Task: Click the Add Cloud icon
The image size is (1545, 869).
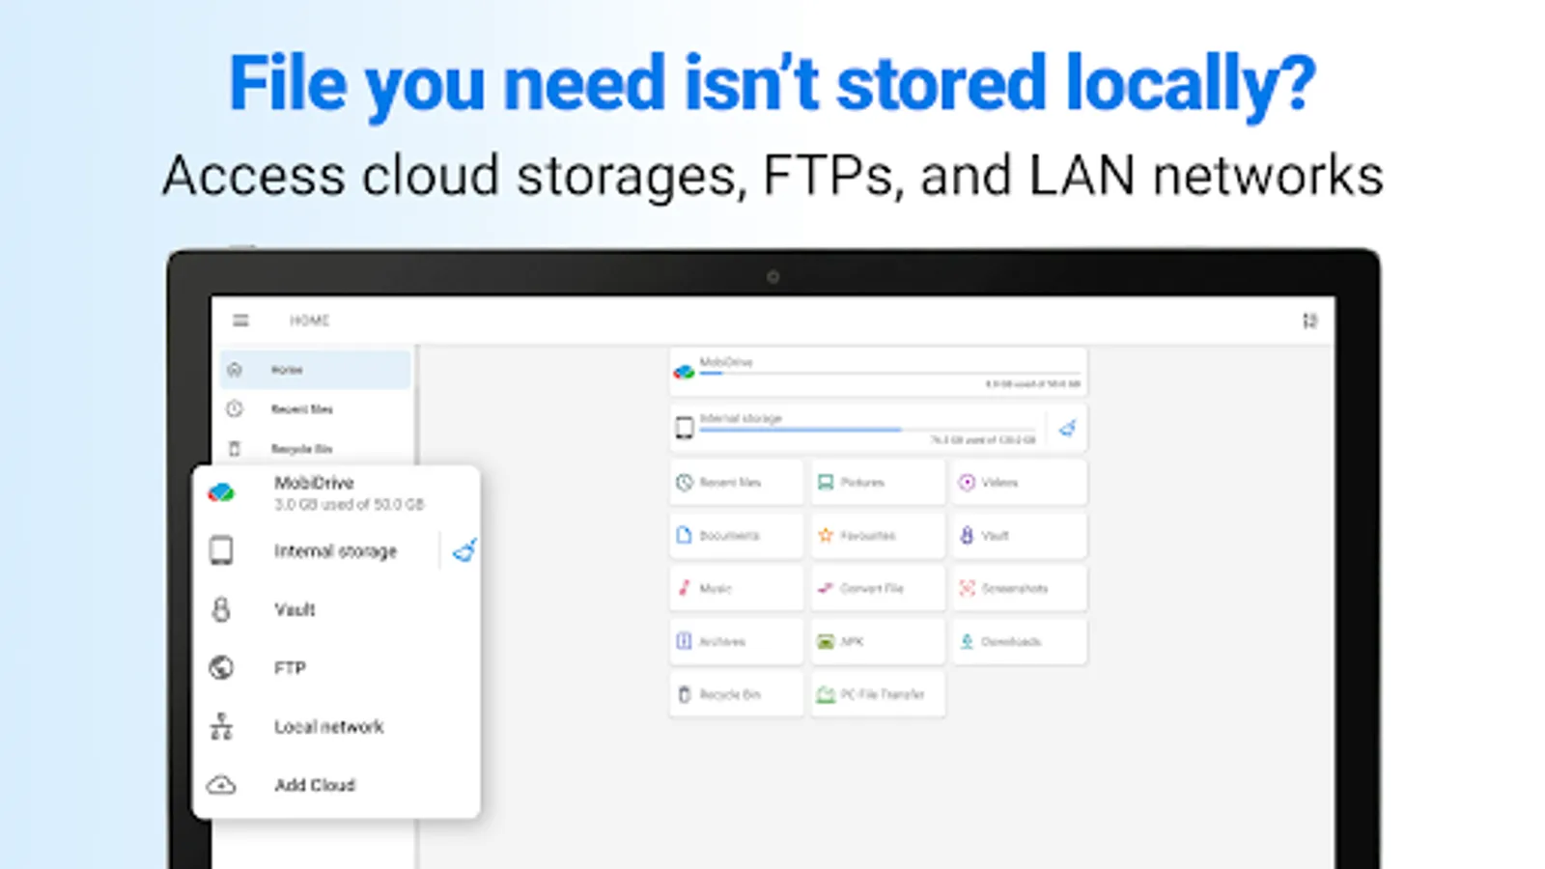Action: pyautogui.click(x=221, y=785)
